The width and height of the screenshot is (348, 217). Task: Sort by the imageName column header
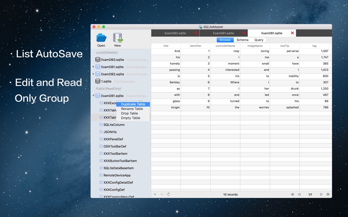(x=255, y=46)
